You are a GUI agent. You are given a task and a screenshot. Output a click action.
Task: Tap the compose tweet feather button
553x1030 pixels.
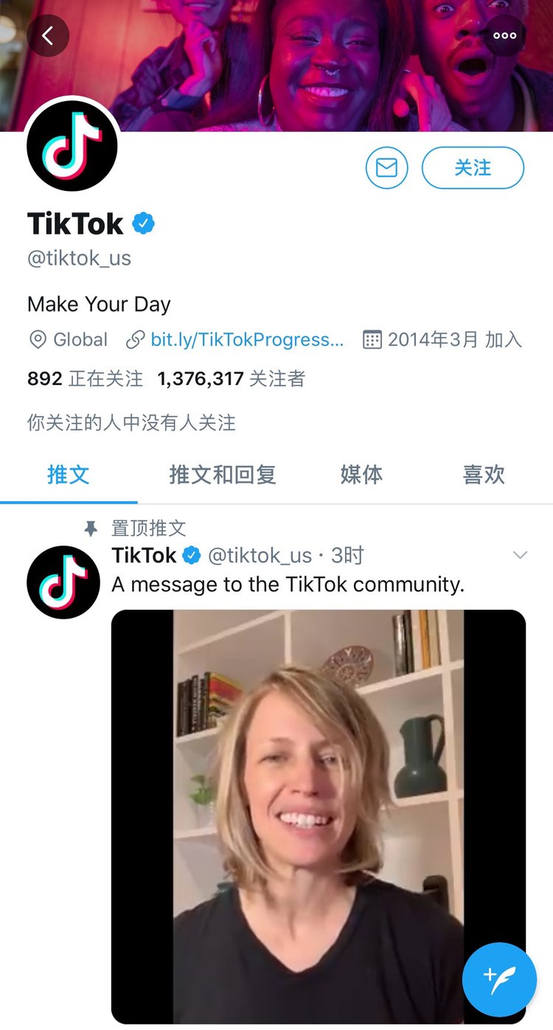pyautogui.click(x=500, y=979)
